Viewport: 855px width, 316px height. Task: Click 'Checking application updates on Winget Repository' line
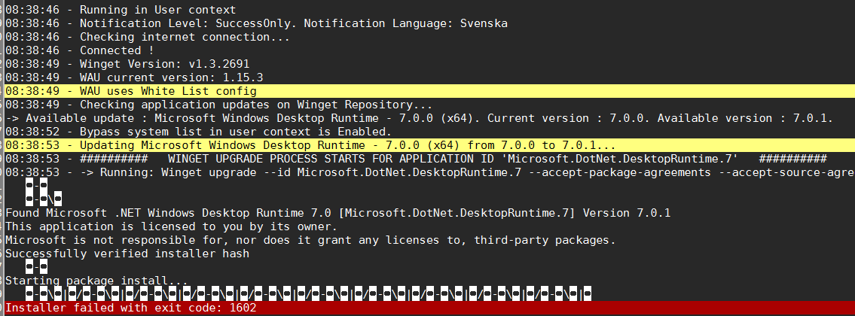tap(219, 105)
